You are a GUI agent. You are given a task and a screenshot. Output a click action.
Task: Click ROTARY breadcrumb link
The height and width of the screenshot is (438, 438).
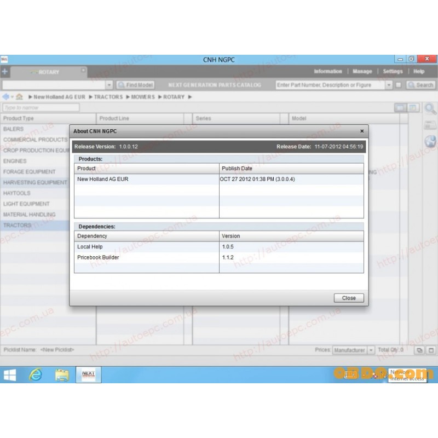coord(174,97)
